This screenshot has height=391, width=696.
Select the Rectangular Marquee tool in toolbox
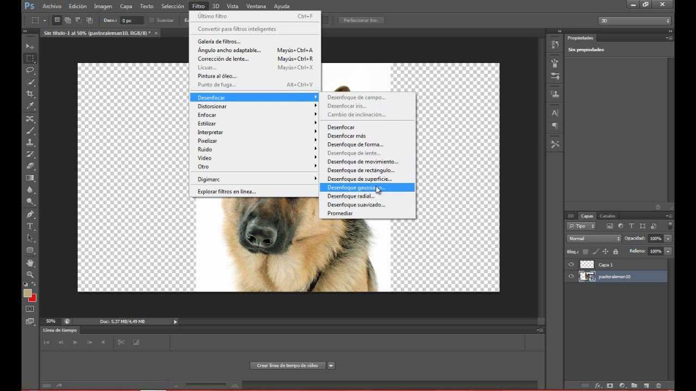point(30,59)
